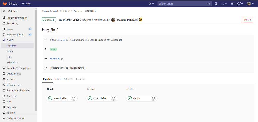Open the user avatar dropdown
The image size is (258, 122).
coord(250,4)
